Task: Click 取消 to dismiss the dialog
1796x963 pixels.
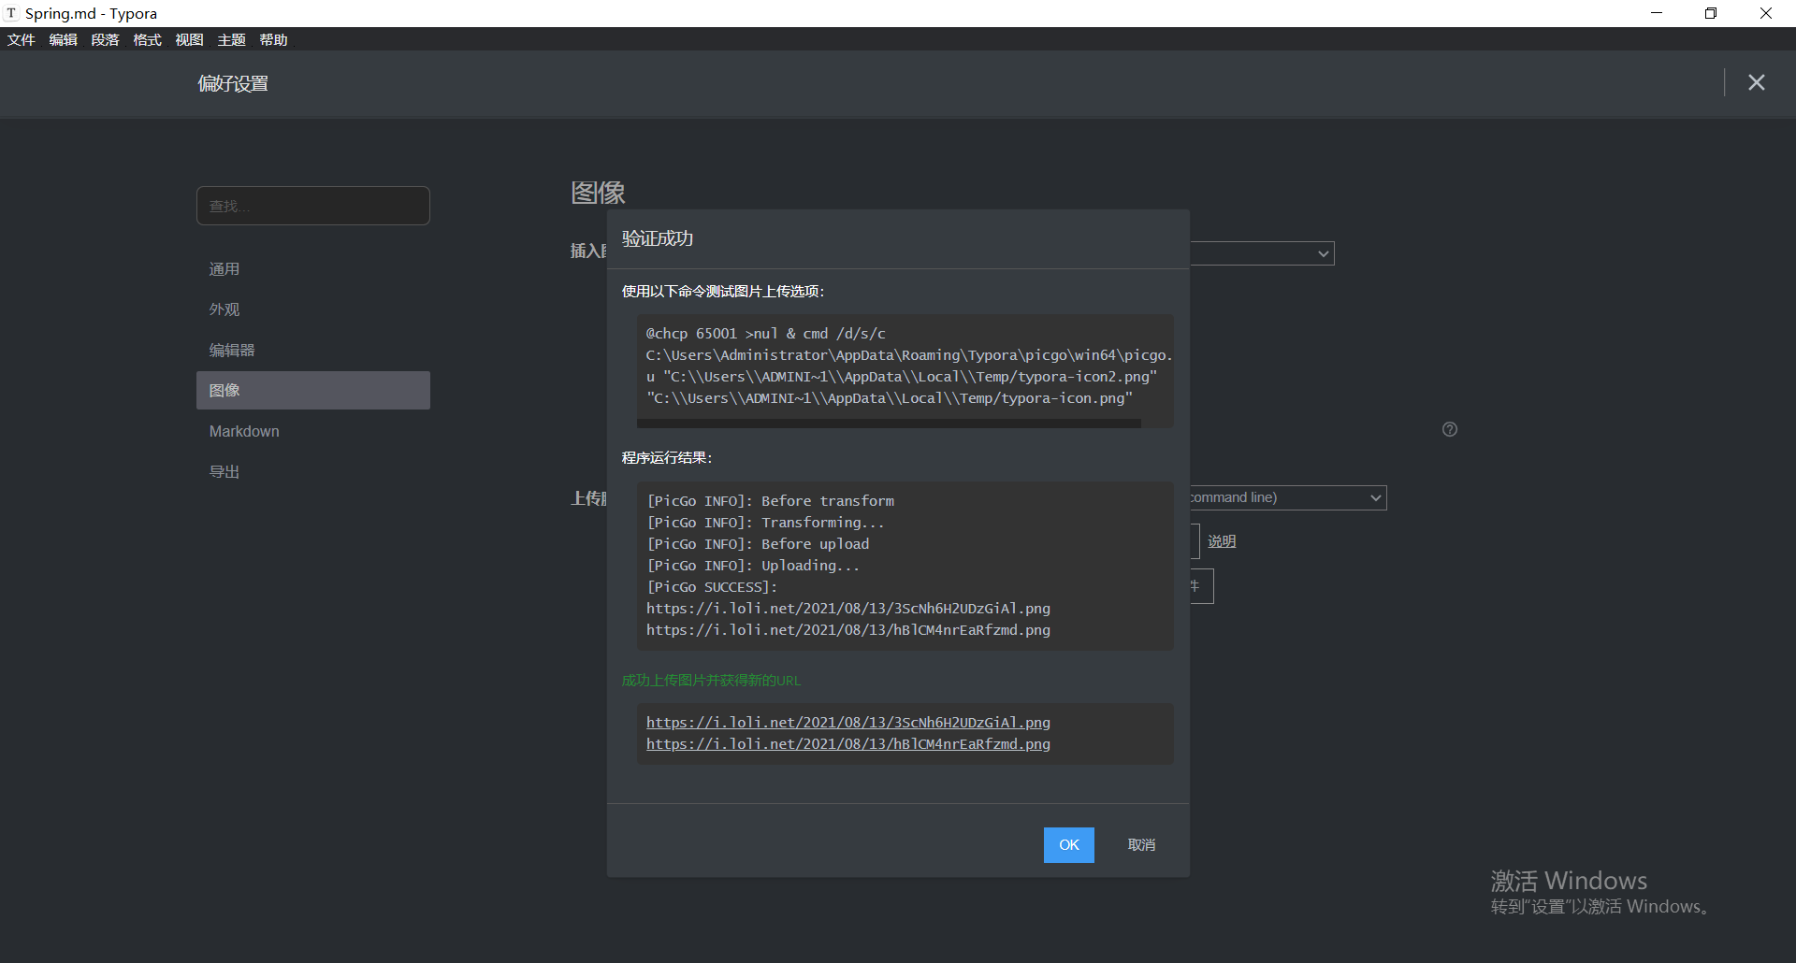Action: point(1141,845)
